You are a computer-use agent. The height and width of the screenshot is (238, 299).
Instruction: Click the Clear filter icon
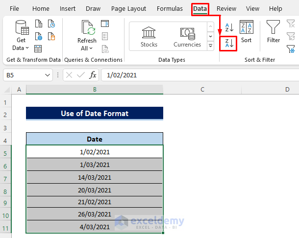coord(291,24)
